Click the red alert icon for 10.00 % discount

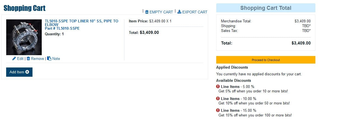click(x=218, y=99)
